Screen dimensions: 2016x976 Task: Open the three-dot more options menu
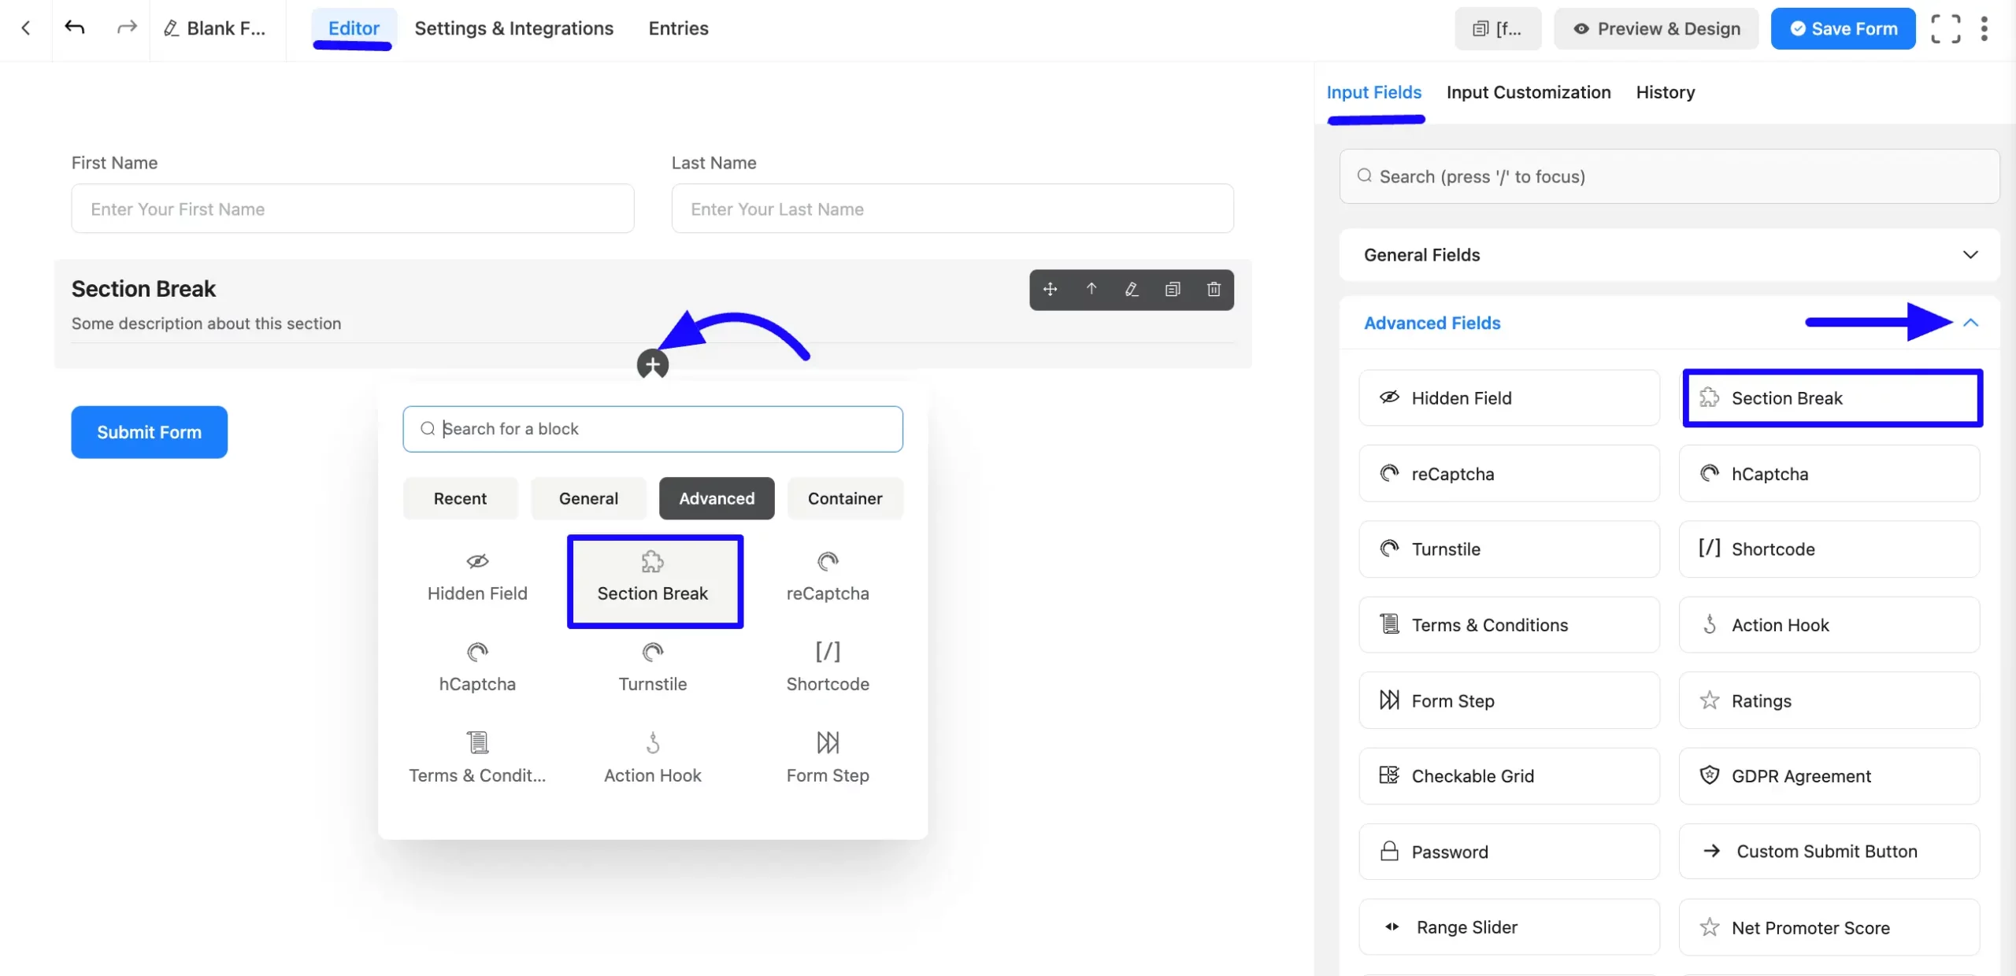click(1984, 29)
